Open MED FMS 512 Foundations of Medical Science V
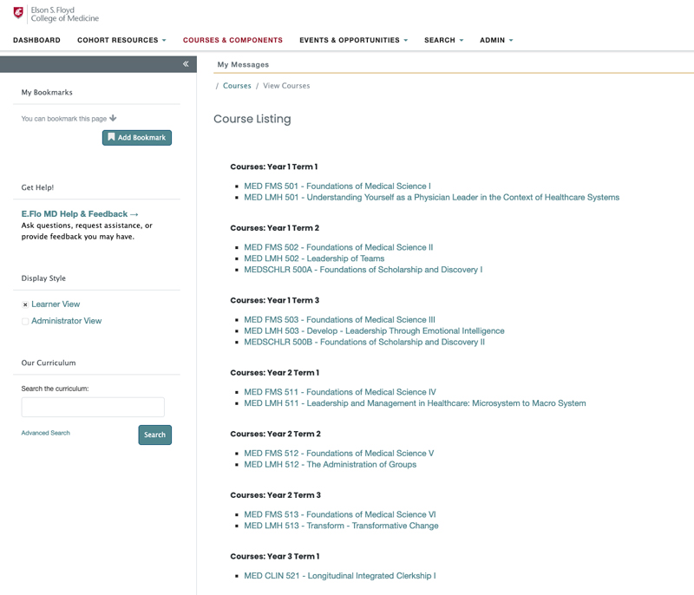Image resolution: width=694 pixels, height=595 pixels. (x=339, y=454)
